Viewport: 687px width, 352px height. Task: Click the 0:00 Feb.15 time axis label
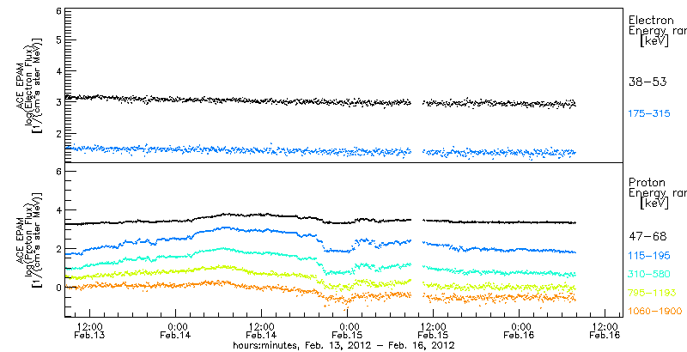tap(348, 331)
